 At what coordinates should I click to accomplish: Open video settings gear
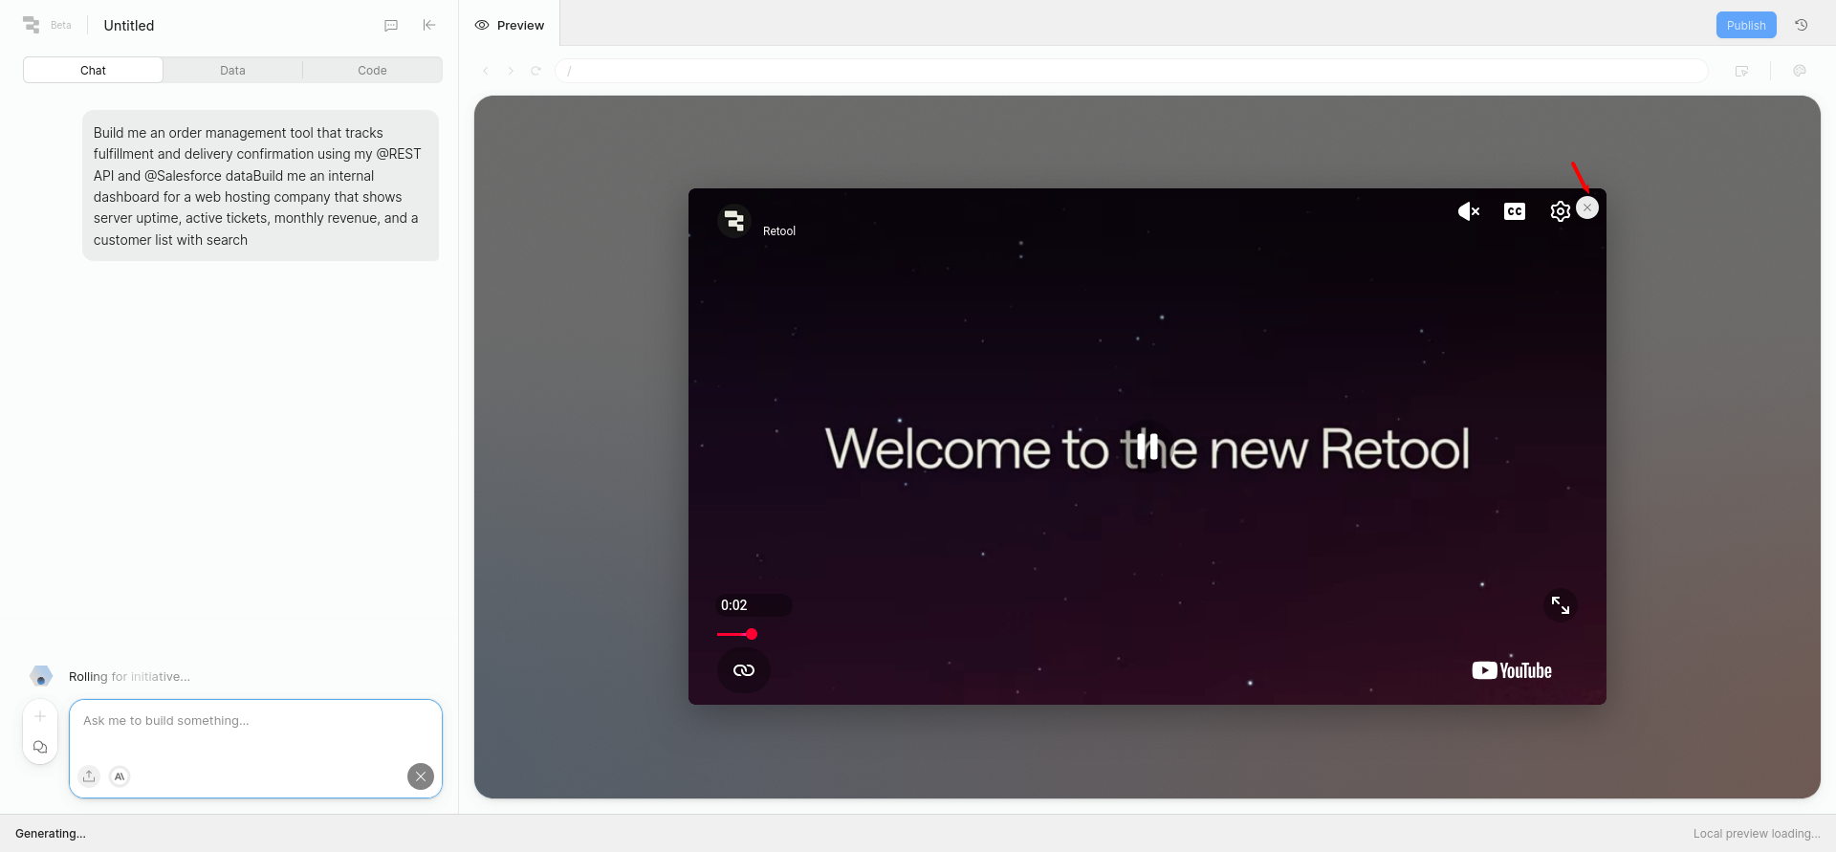[1560, 211]
